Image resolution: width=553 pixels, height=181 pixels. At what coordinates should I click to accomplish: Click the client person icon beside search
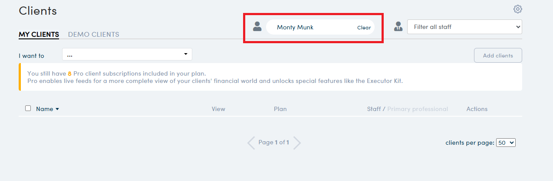pyautogui.click(x=257, y=26)
